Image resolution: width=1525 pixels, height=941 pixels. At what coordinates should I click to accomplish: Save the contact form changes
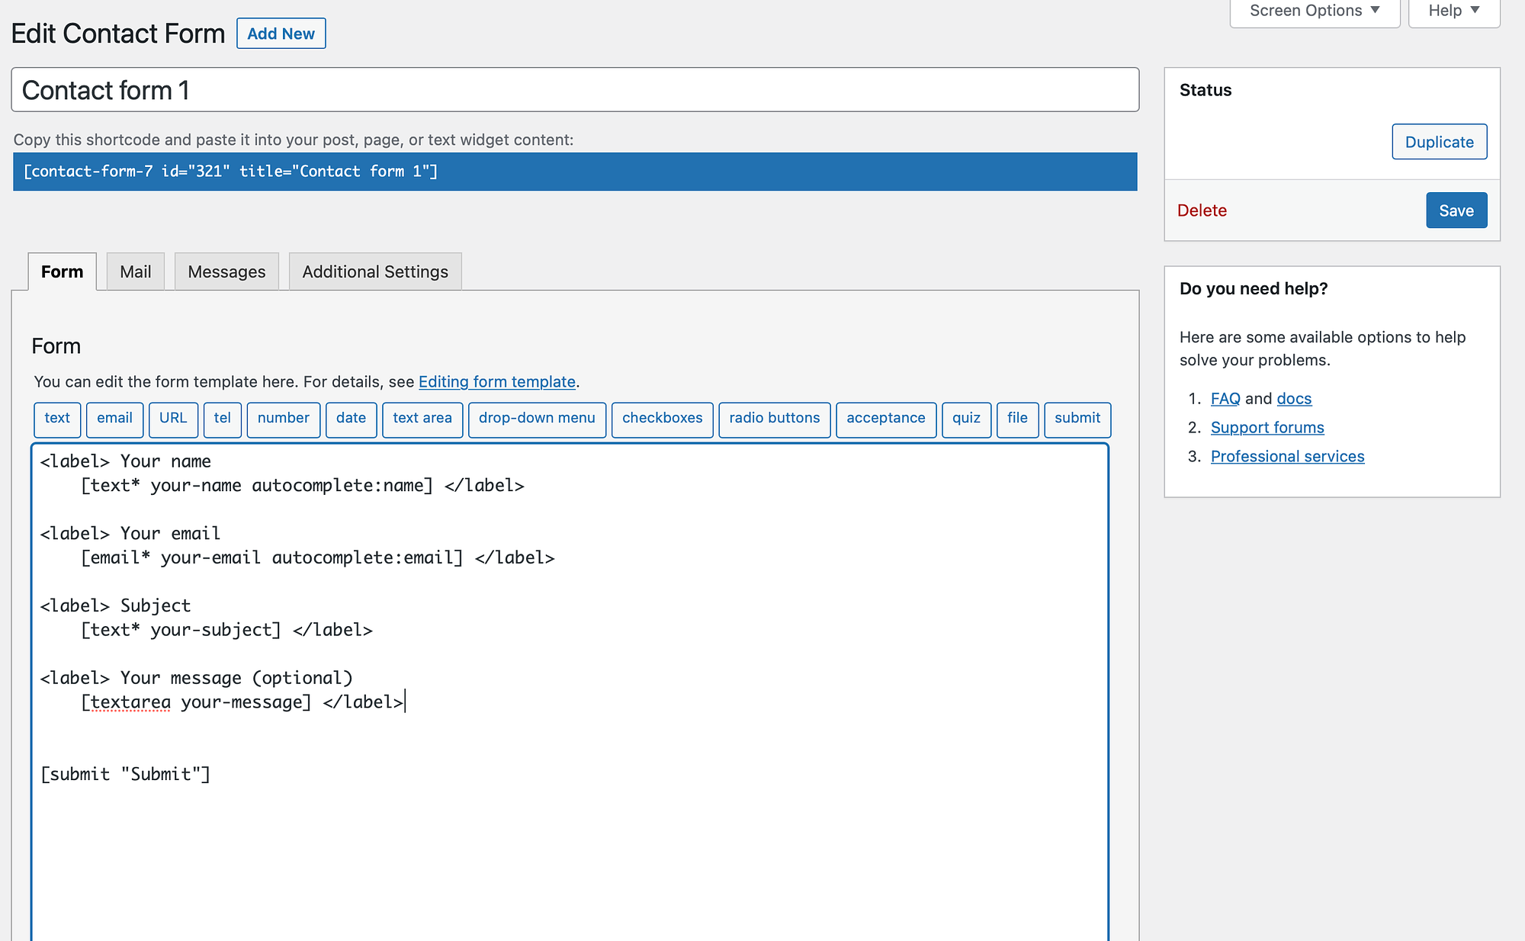click(x=1456, y=210)
